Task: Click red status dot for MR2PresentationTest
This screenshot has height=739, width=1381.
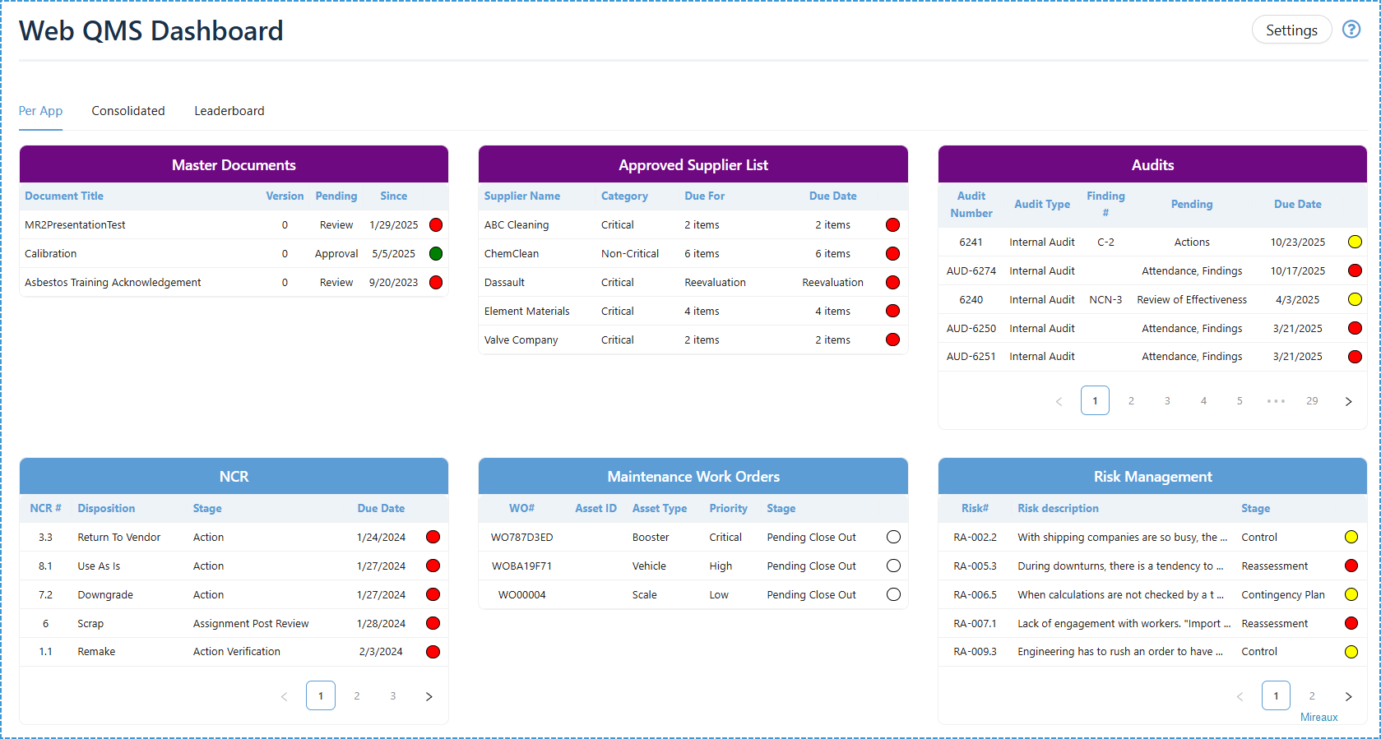Action: click(x=436, y=225)
